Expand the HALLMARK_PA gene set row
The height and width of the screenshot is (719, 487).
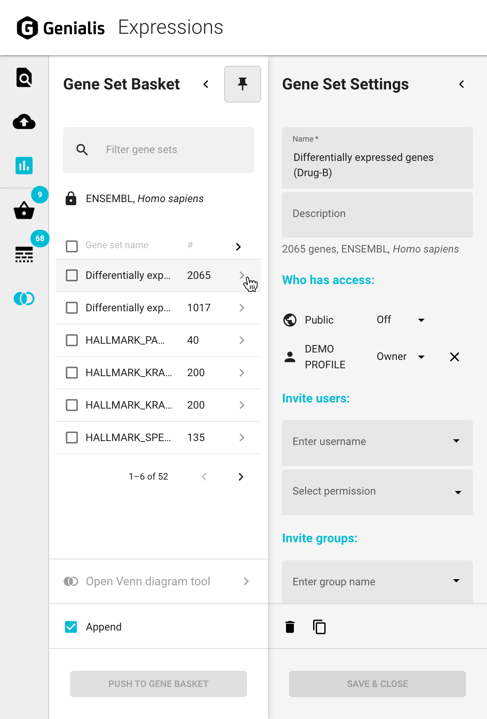[x=242, y=340]
